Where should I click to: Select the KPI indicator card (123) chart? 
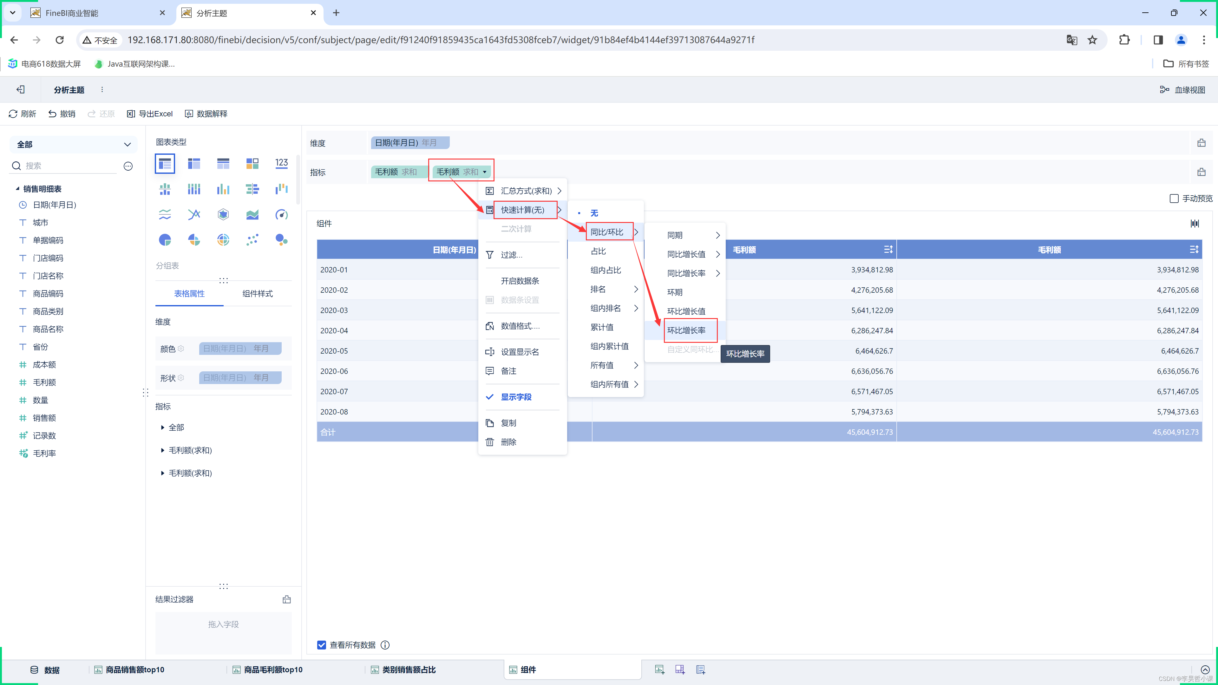click(281, 164)
